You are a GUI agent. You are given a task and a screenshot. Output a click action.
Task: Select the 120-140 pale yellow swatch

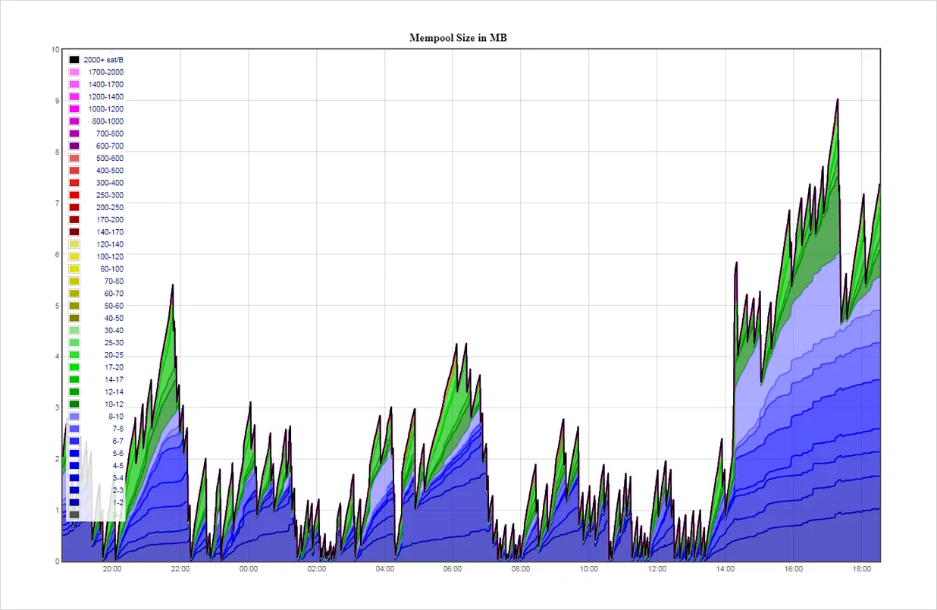74,244
